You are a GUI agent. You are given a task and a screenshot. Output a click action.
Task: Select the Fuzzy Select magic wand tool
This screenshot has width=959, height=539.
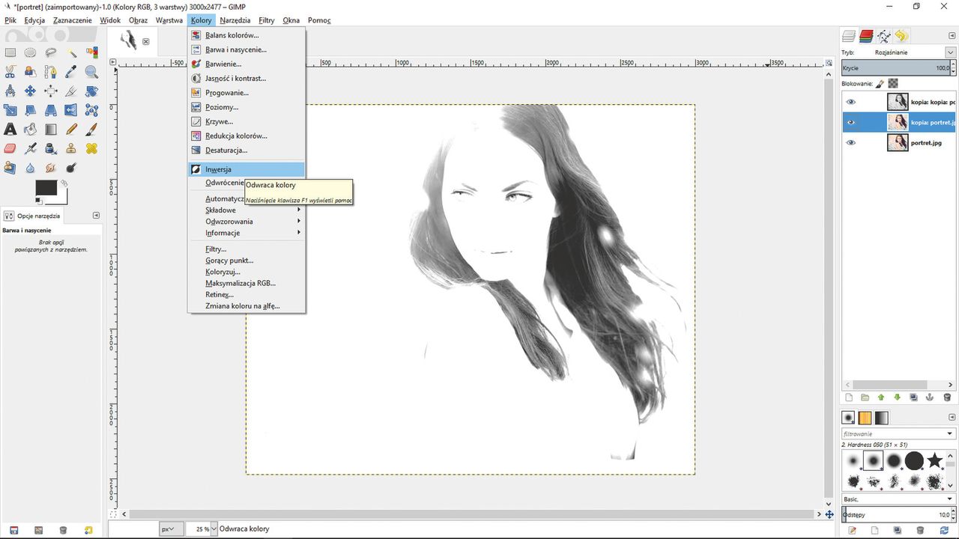[x=71, y=52]
